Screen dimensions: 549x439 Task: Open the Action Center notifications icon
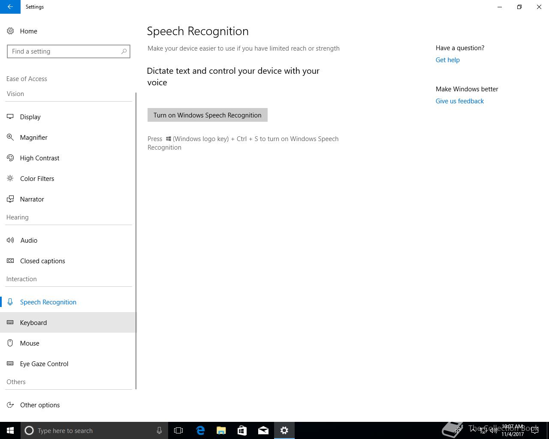pyautogui.click(x=535, y=430)
